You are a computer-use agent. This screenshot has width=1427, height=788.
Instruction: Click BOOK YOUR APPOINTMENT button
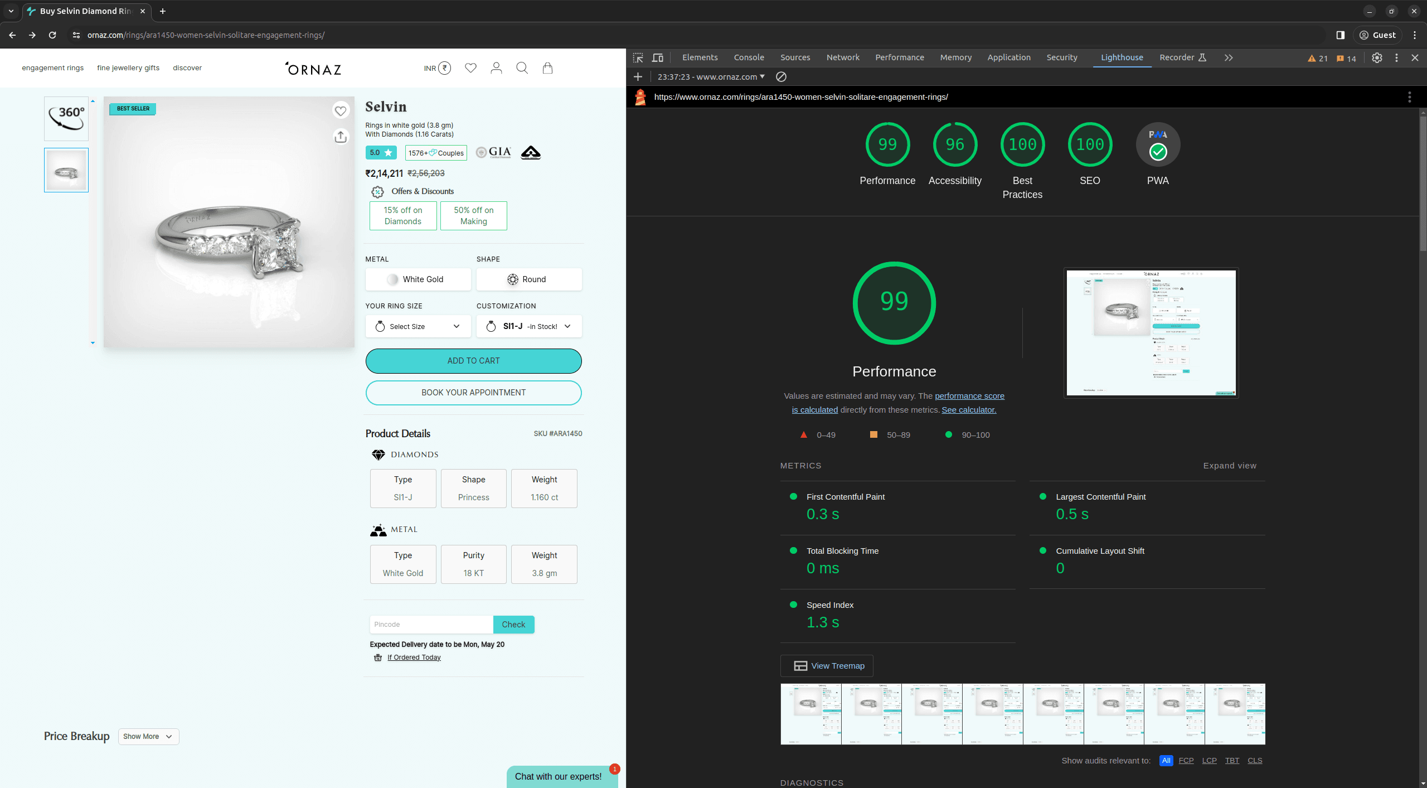[474, 393]
